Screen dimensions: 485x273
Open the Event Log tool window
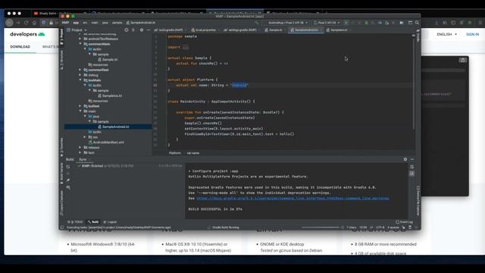pyautogui.click(x=404, y=222)
